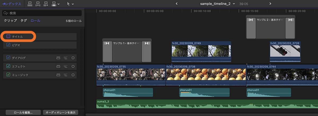Image resolution: width=318 pixels, height=116 pixels.
Task: Select the サンプル 2 title clip
Action: 271,27
